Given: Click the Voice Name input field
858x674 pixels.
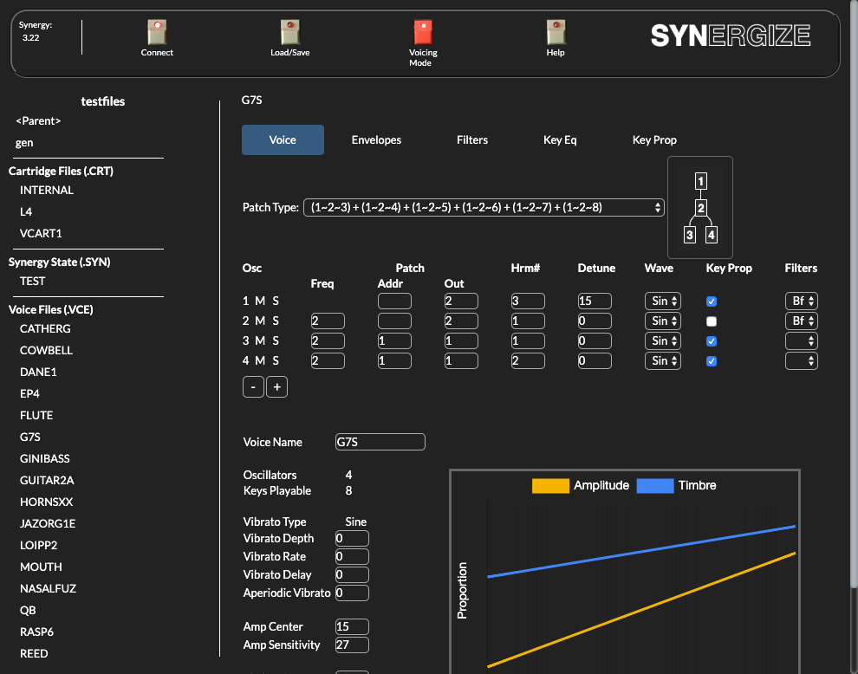Looking at the screenshot, I should point(380,442).
